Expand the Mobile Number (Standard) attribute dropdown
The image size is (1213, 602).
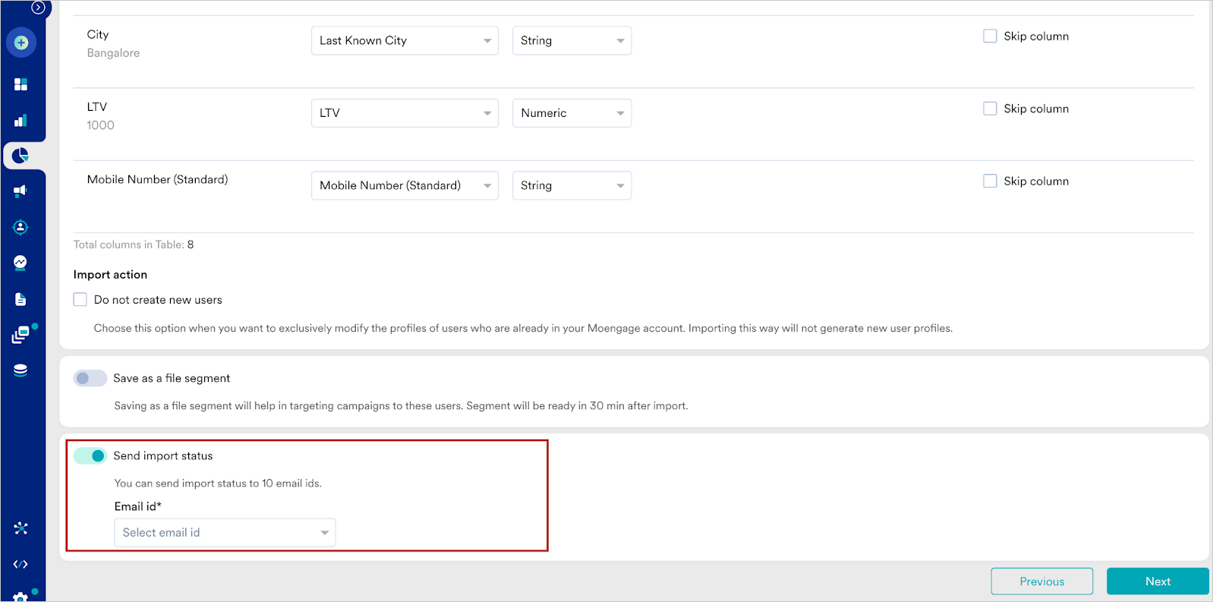pyautogui.click(x=405, y=185)
